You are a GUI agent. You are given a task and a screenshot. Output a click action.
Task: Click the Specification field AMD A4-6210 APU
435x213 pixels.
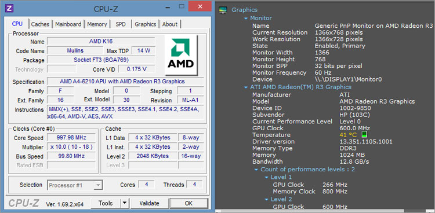[125, 82]
